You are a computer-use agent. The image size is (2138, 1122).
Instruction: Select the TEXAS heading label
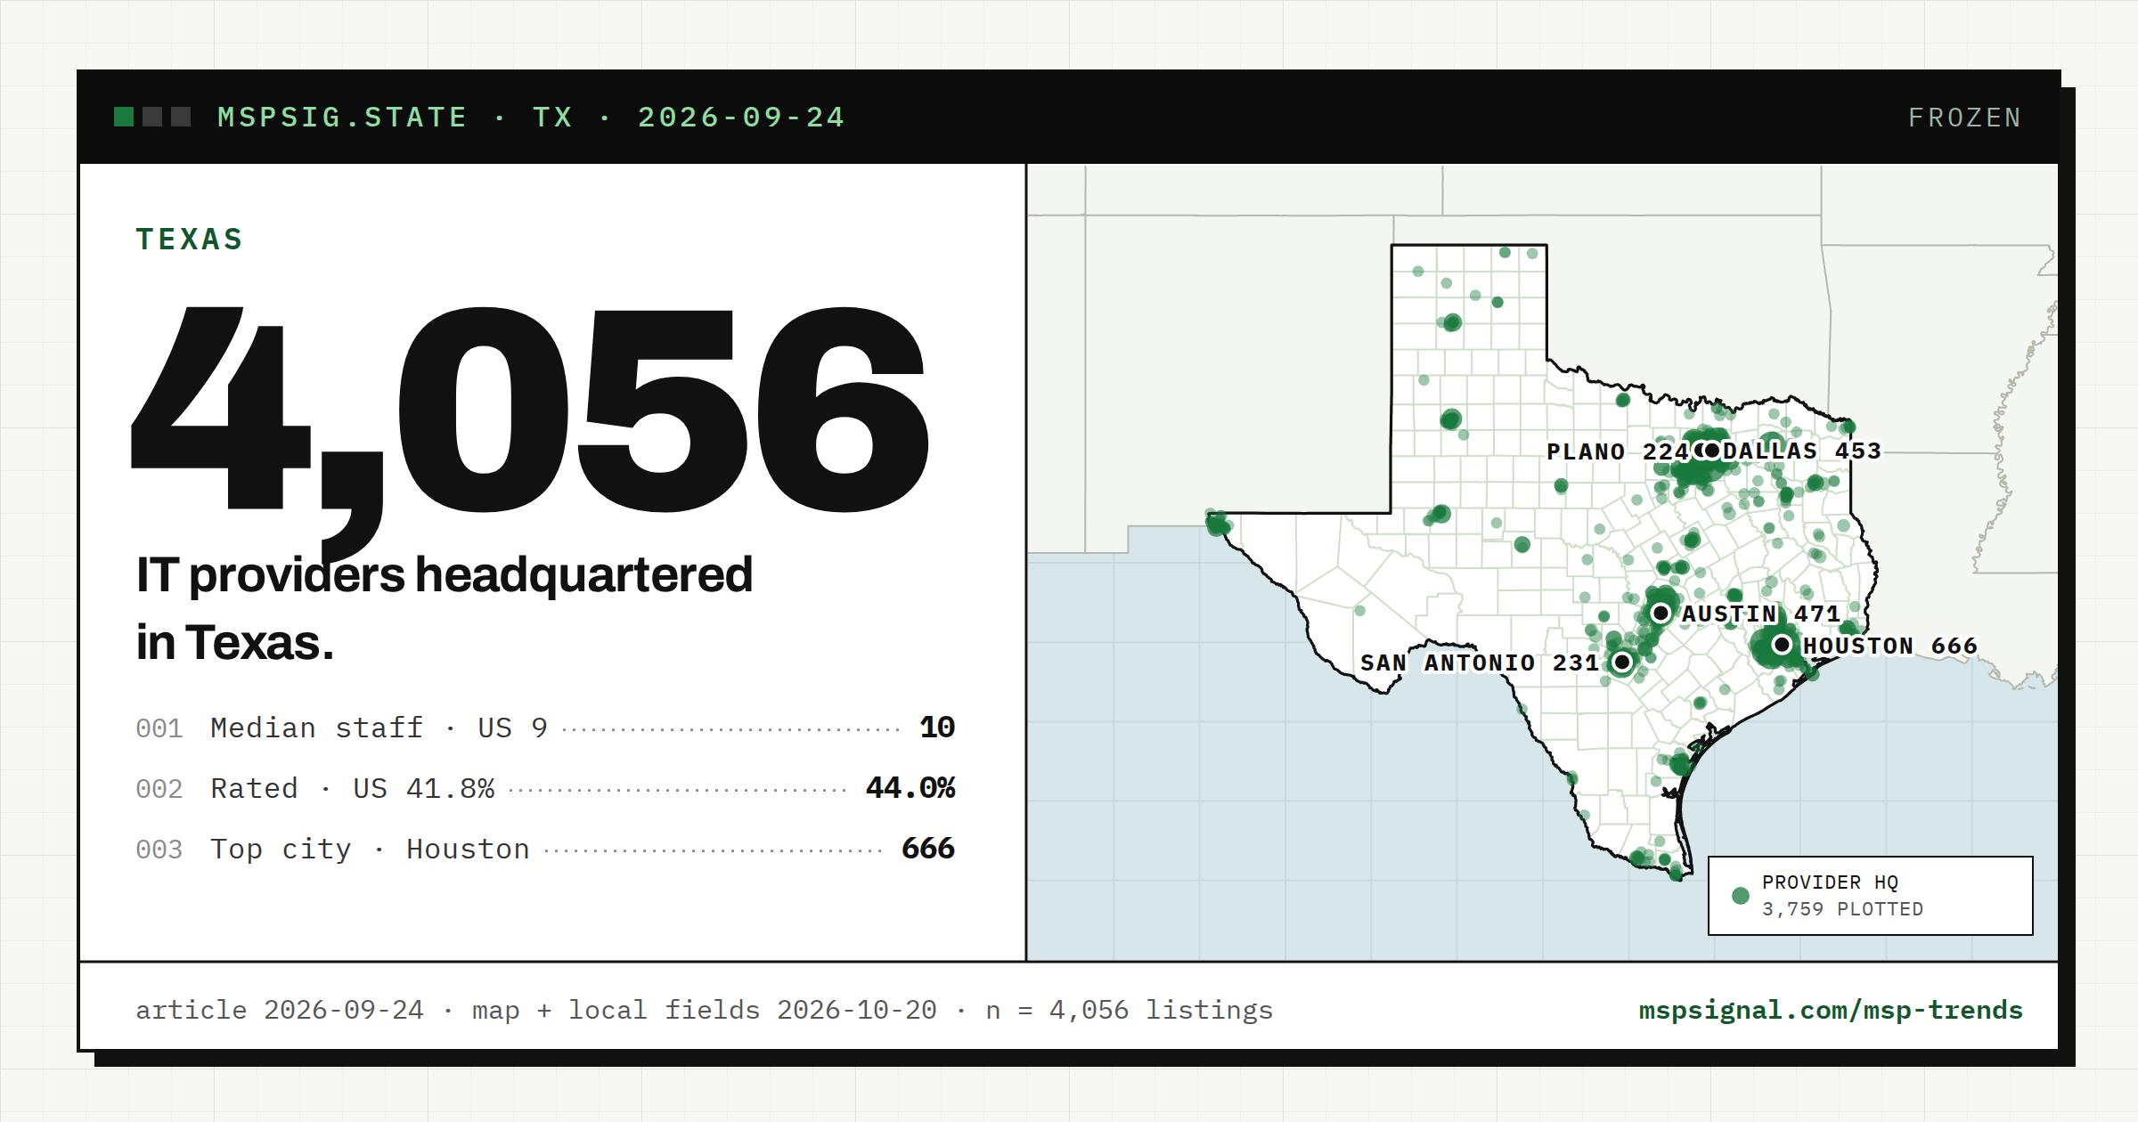[x=189, y=239]
